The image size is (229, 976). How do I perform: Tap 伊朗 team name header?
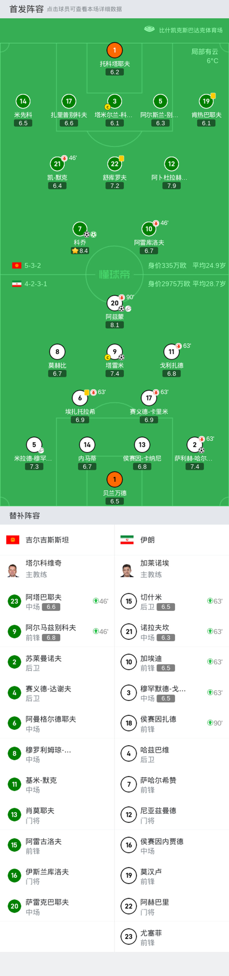point(148,540)
